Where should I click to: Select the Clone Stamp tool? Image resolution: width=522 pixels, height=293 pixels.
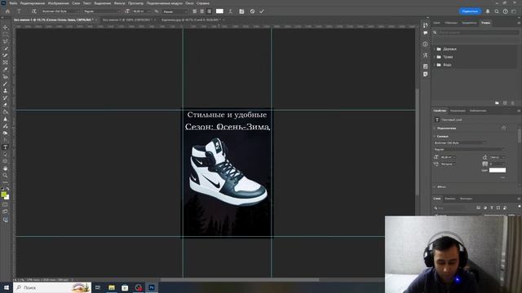[x=6, y=90]
